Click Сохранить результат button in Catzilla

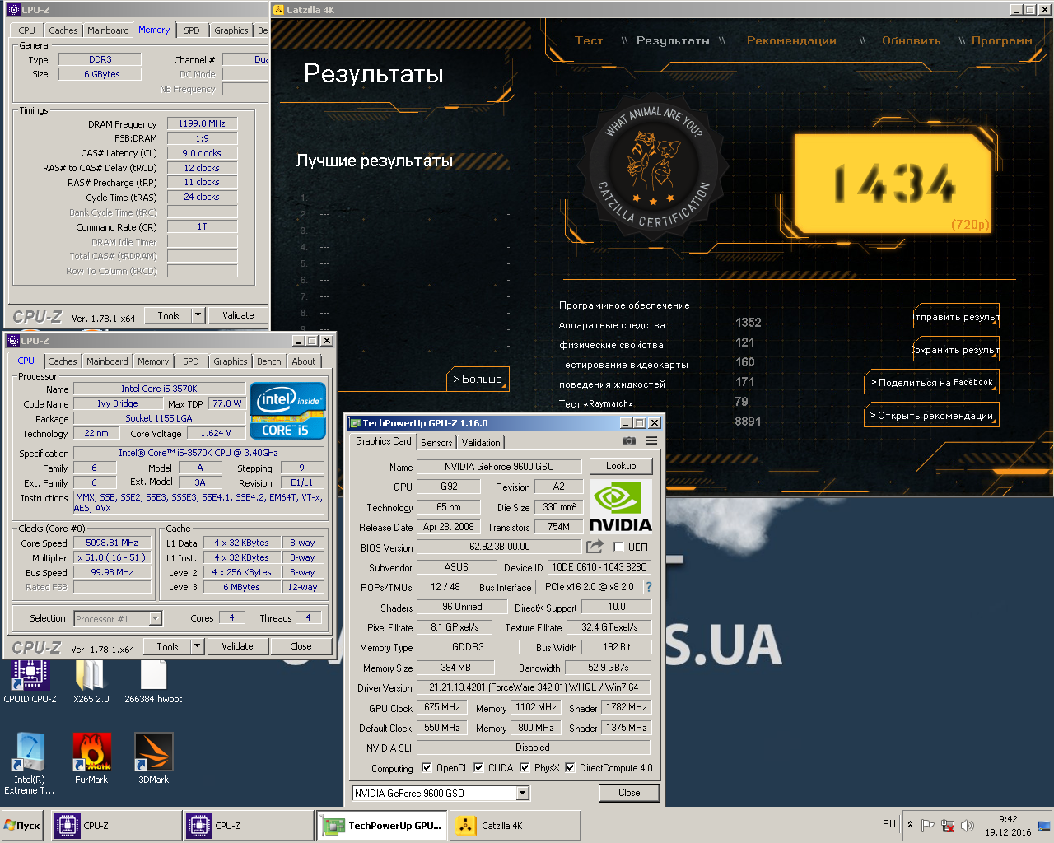point(956,350)
